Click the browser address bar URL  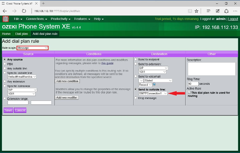[57, 11]
